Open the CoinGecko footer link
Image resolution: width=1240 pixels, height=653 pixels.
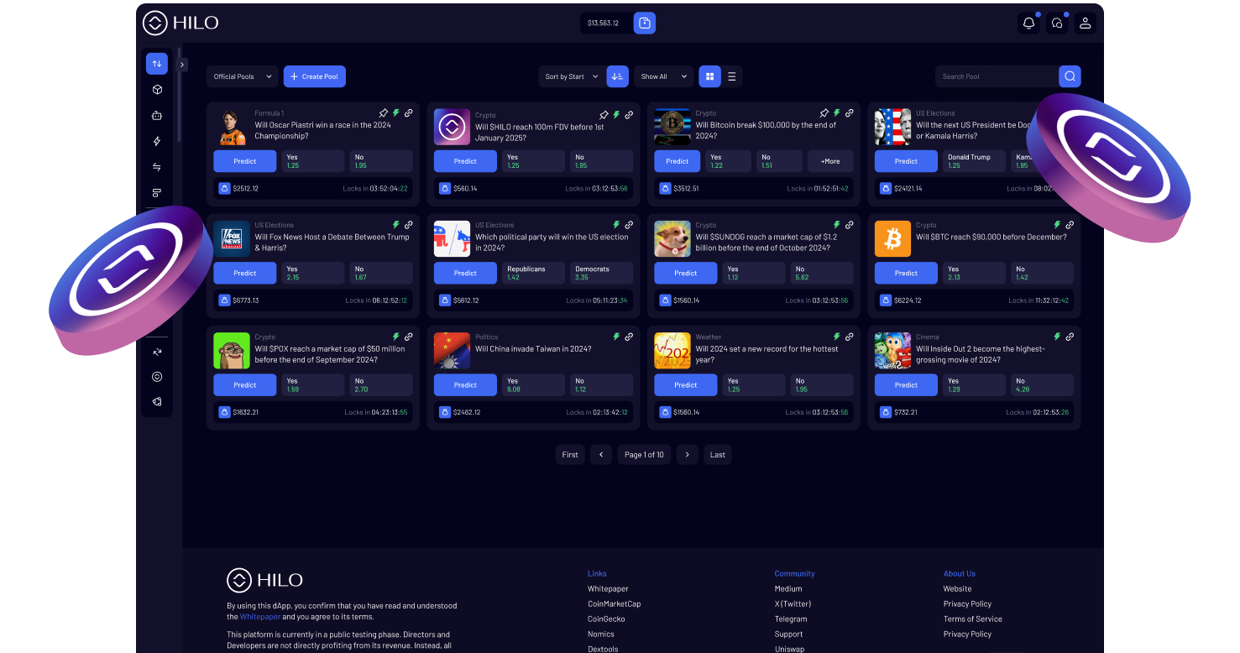[606, 619]
